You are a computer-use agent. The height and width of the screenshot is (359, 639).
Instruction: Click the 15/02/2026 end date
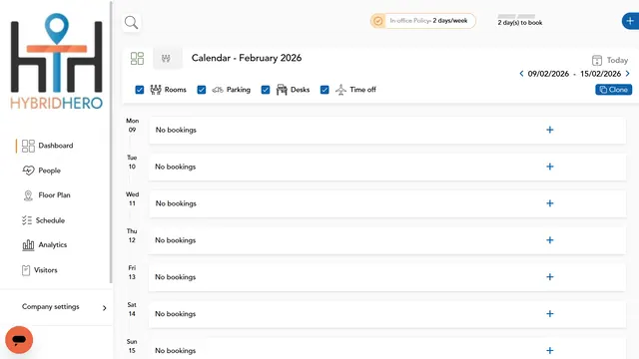pos(600,74)
